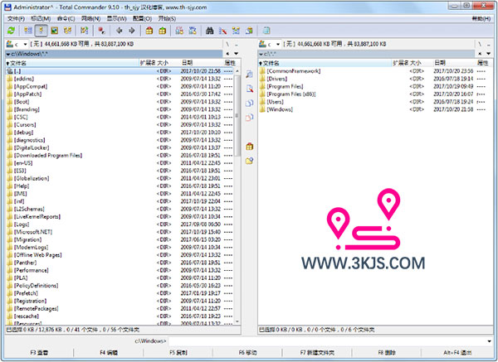
Task: Click the F5 复制 button
Action: [x=178, y=353]
